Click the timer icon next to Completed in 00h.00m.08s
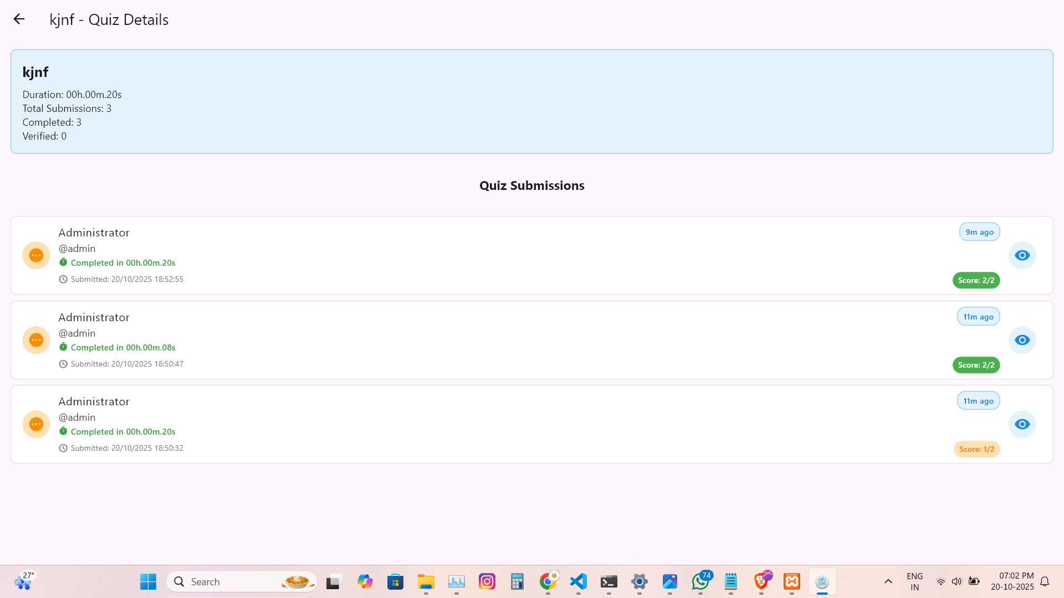Image resolution: width=1064 pixels, height=598 pixels. click(63, 347)
